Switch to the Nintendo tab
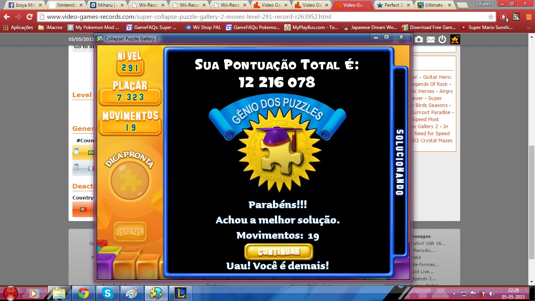The width and height of the screenshot is (535, 301). 65,5
